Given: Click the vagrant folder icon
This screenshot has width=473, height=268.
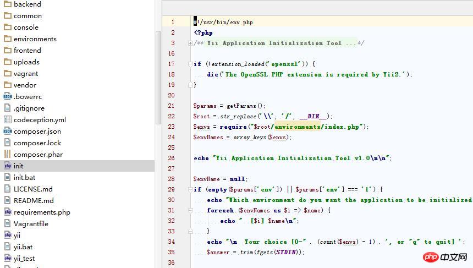Looking at the screenshot, I should [x=8, y=73].
